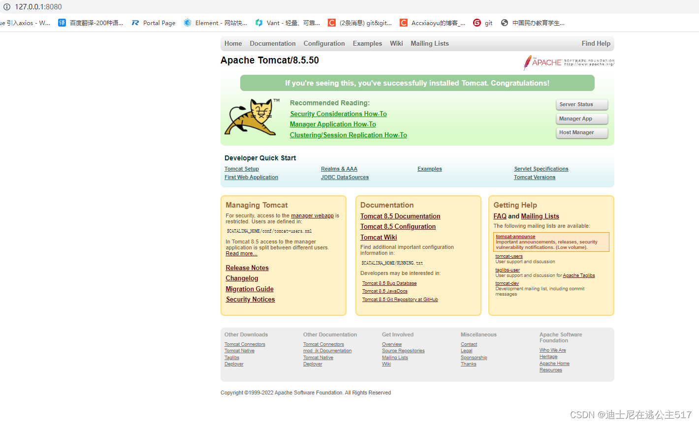The width and height of the screenshot is (699, 424).
Task: Click the Read more... link
Action: tap(241, 253)
